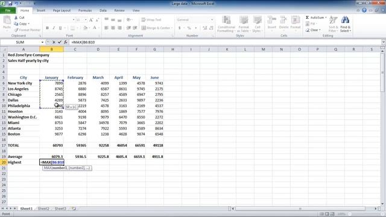Cancel formula entry with the X icon
This screenshot has height=217, width=386.
point(54,42)
